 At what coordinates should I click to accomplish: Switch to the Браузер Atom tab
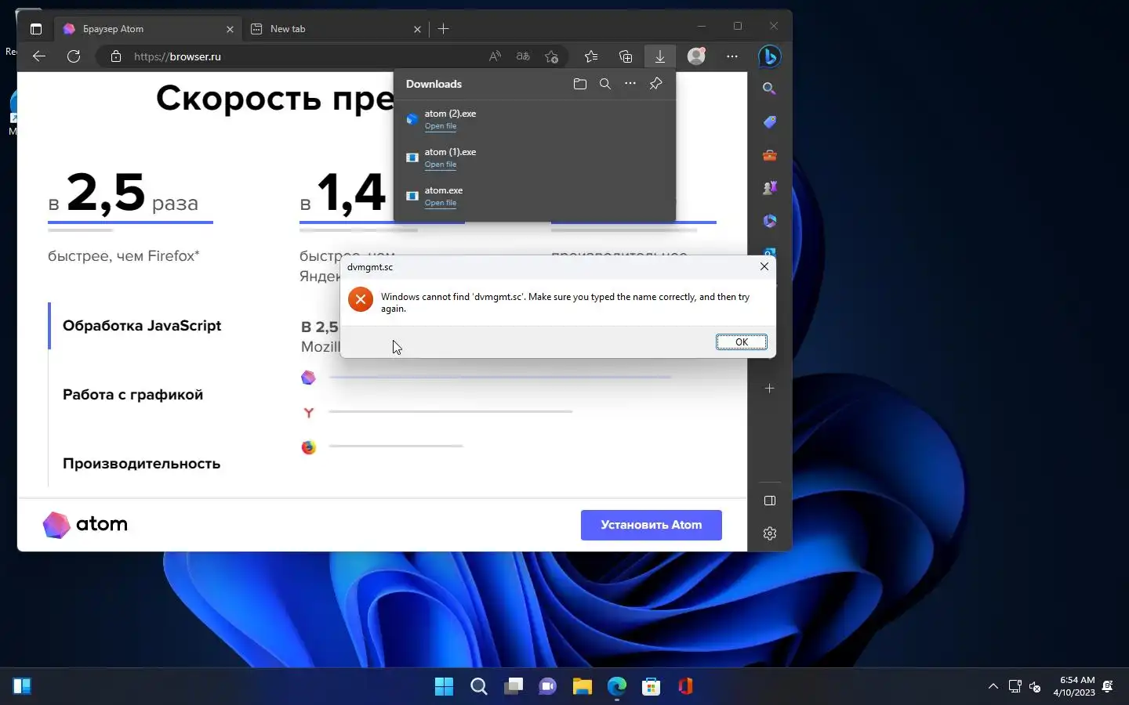tap(147, 29)
